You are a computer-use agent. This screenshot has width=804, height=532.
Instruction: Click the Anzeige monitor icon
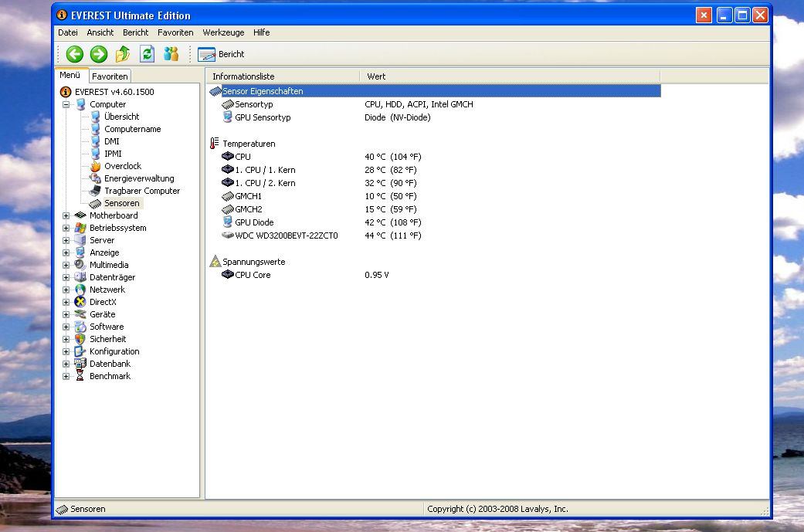pyautogui.click(x=80, y=252)
